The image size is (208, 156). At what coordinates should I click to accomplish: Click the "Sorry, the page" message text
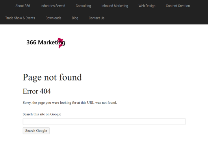pyautogui.click(x=70, y=103)
